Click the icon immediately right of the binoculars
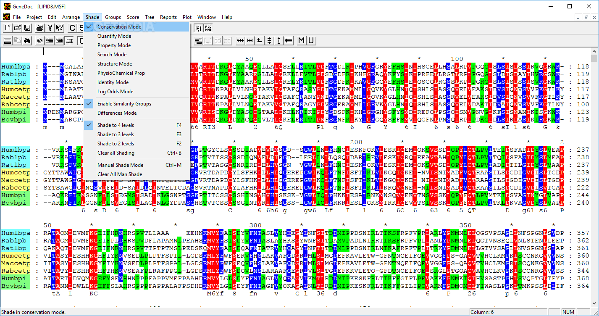Image resolution: width=599 pixels, height=316 pixels. tap(40, 41)
